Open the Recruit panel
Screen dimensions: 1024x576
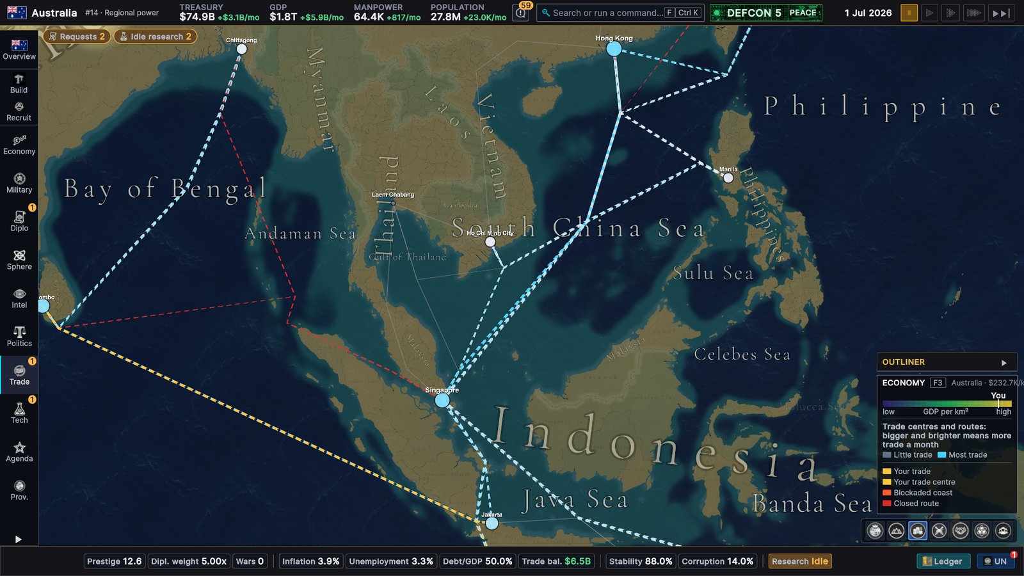coord(19,111)
